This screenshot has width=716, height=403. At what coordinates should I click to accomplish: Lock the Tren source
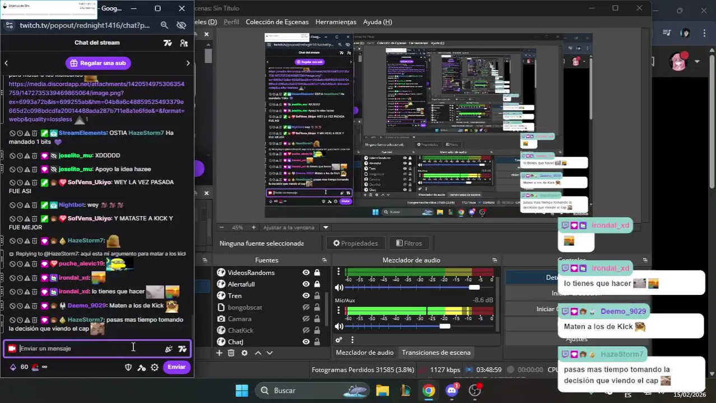point(317,296)
